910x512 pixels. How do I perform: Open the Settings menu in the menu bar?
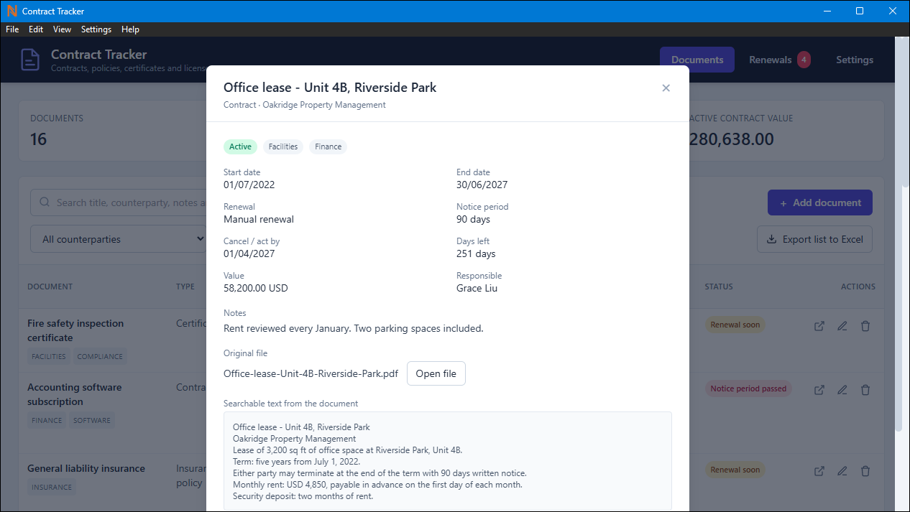[96, 29]
